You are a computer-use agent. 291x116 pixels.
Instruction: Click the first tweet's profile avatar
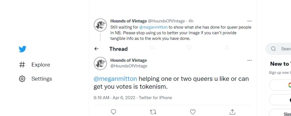[x=100, y=25]
